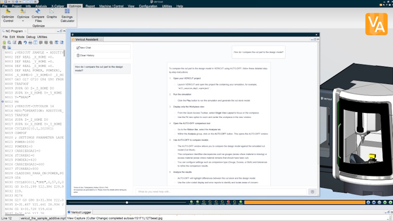
Task: Open Optimize Control in the ribbon
Action: coord(8,16)
